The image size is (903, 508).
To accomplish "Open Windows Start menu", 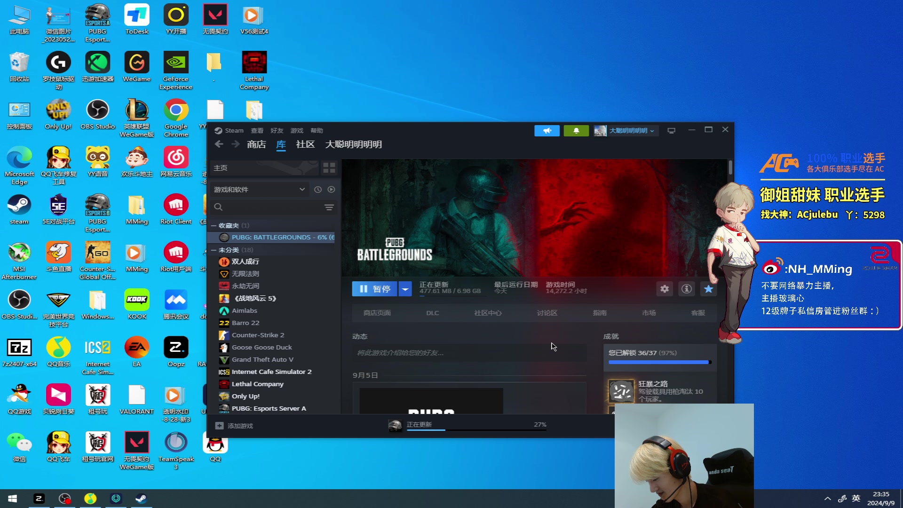I will coord(13,499).
